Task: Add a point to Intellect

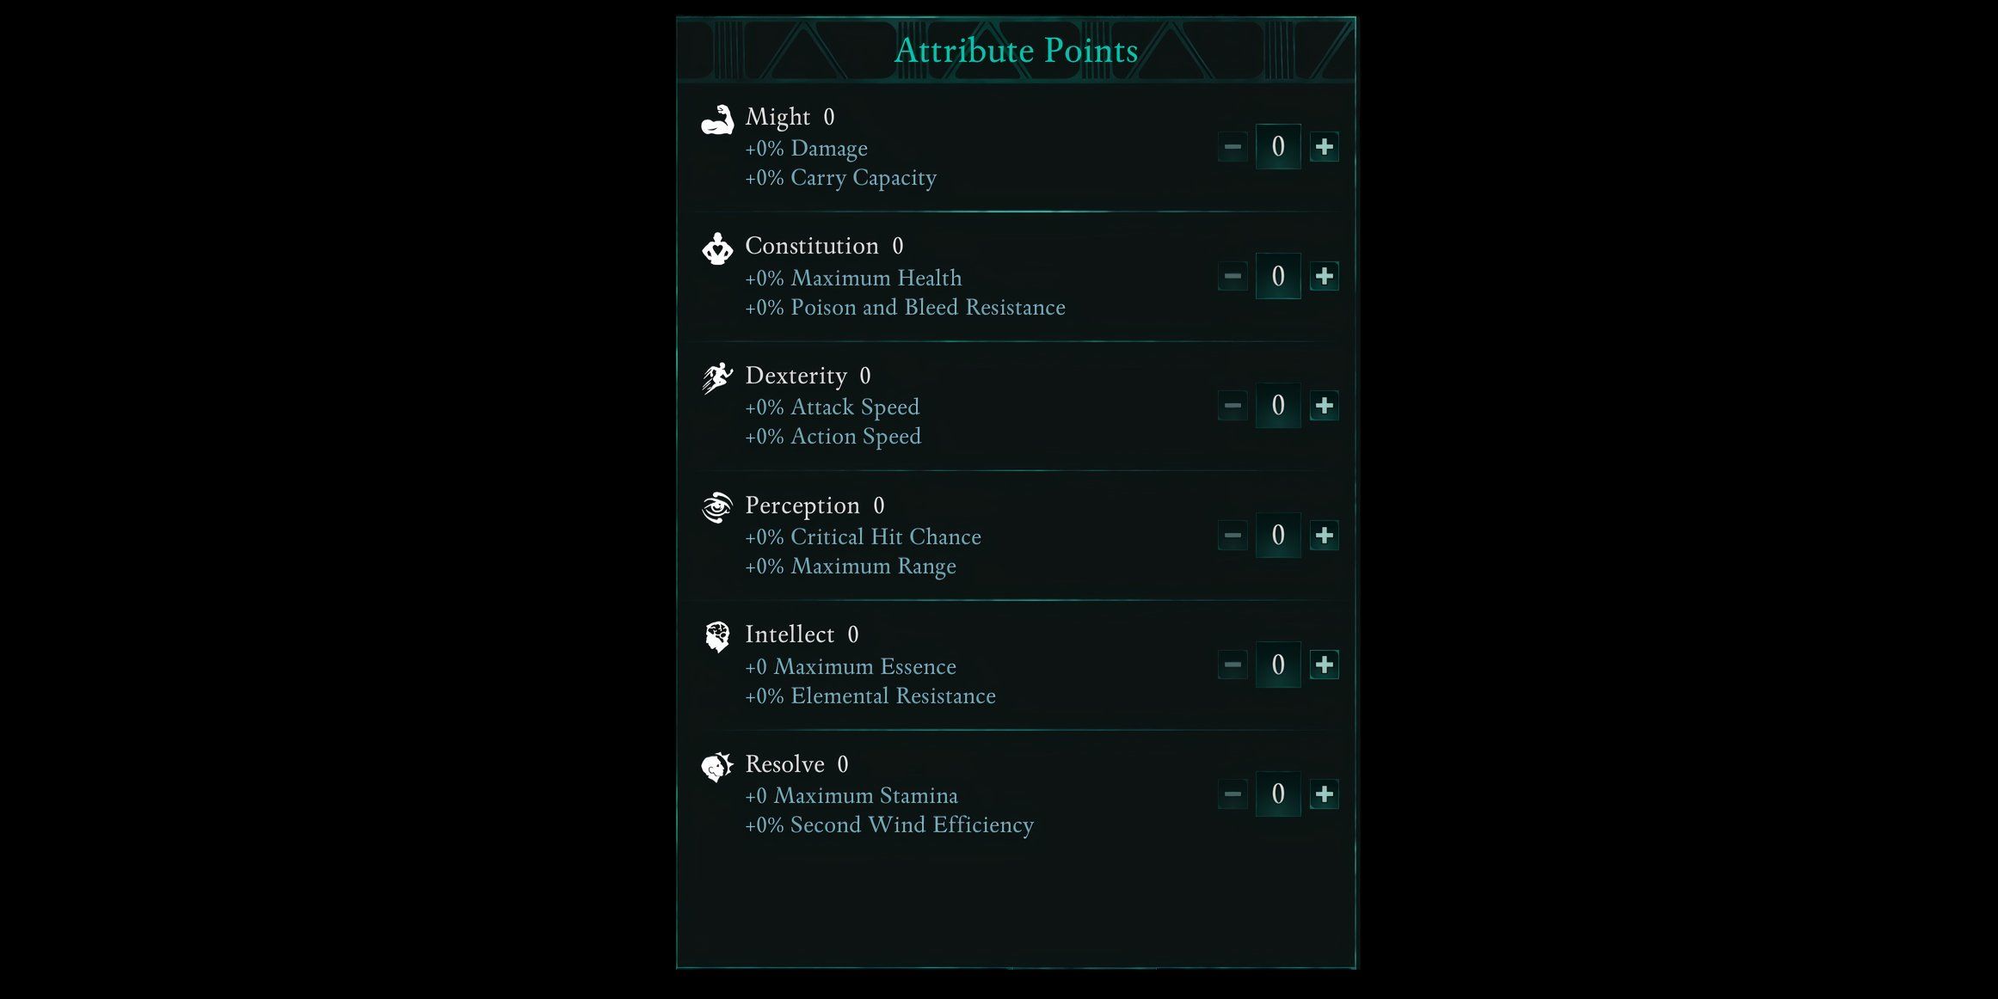Action: [1324, 665]
